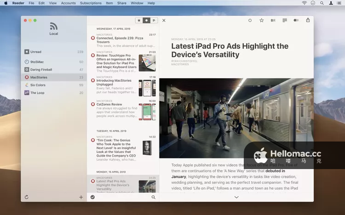
Task: Go to next article chevron
Action: point(236,197)
